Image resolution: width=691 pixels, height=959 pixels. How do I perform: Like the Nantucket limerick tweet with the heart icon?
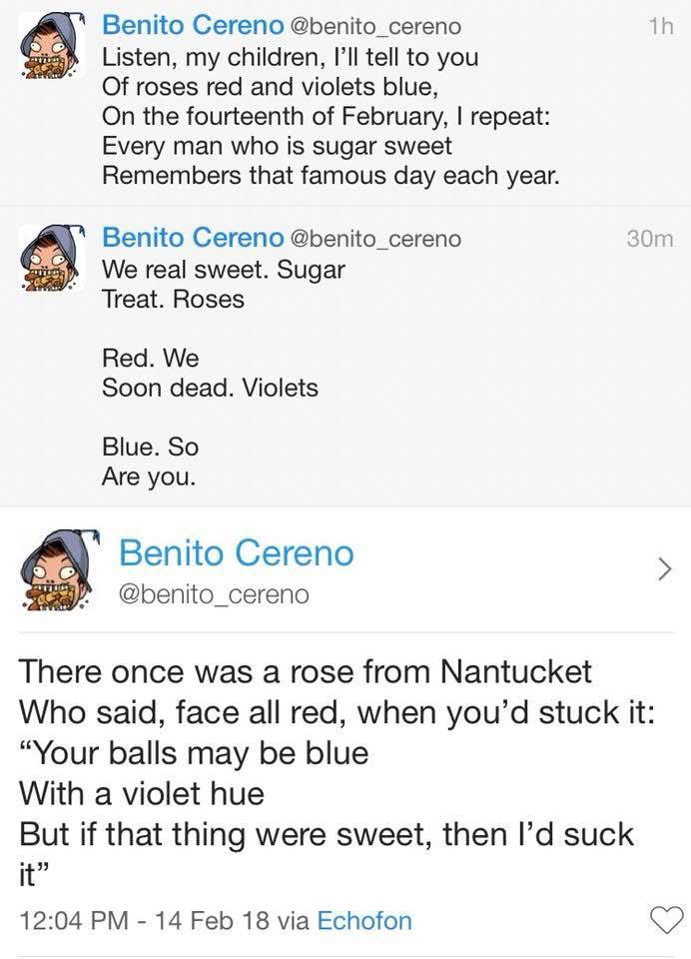pyautogui.click(x=667, y=919)
